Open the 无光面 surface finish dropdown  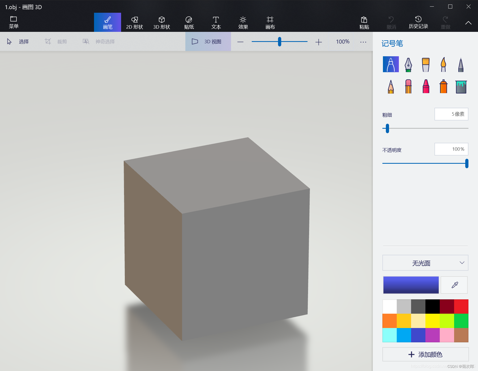425,263
